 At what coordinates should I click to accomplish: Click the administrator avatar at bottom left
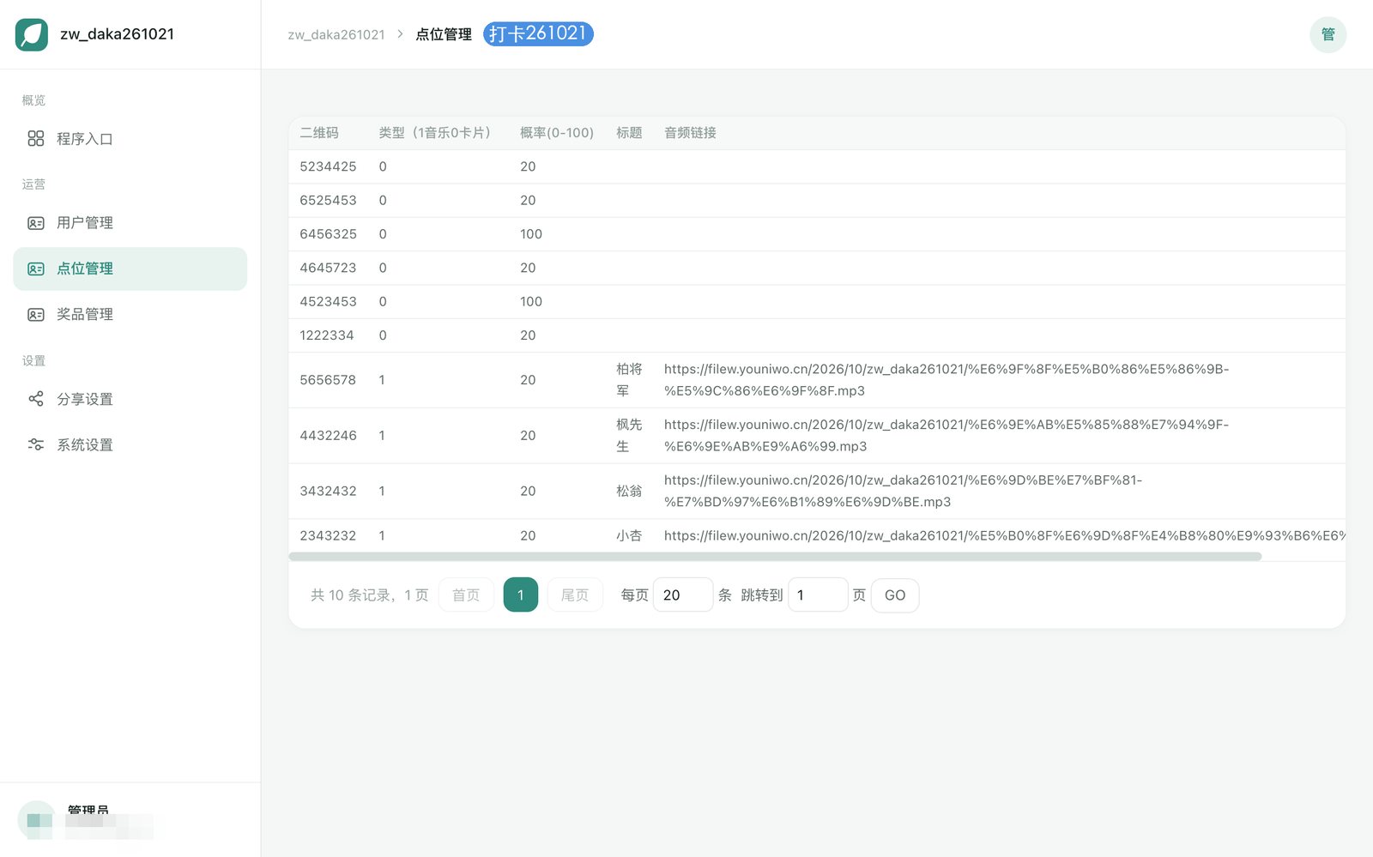coord(36,820)
